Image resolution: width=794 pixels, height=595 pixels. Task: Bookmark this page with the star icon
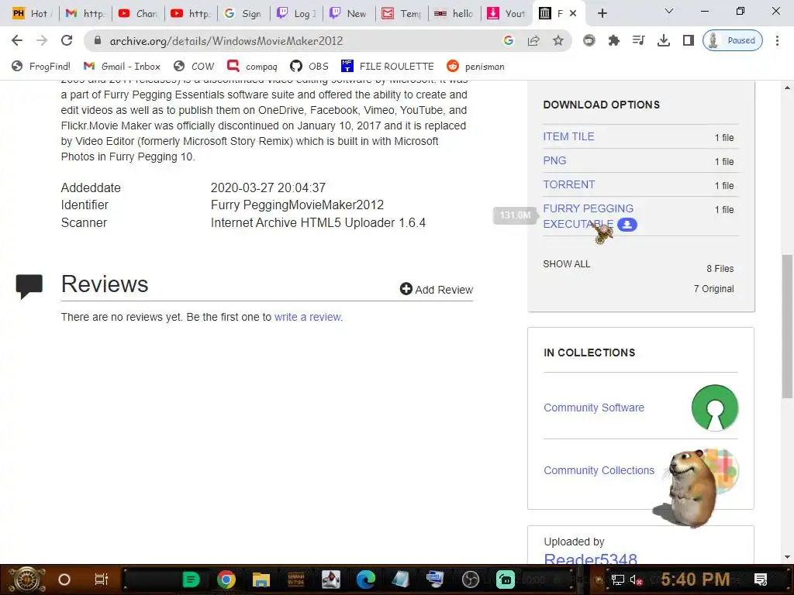tap(558, 40)
